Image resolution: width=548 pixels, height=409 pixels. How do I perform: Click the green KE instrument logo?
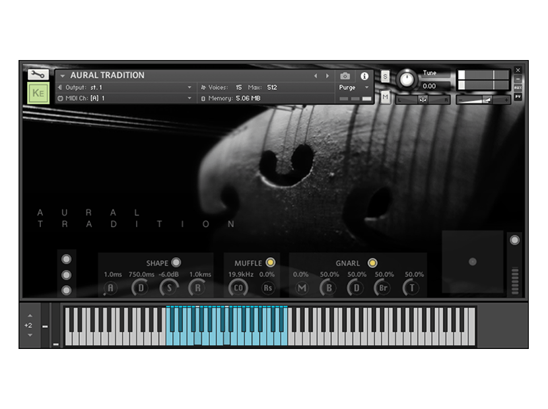[38, 93]
